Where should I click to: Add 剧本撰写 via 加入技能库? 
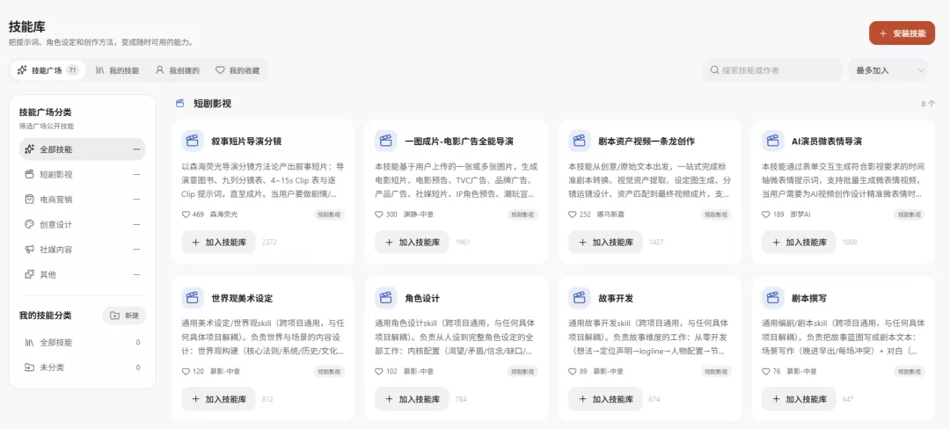(799, 399)
